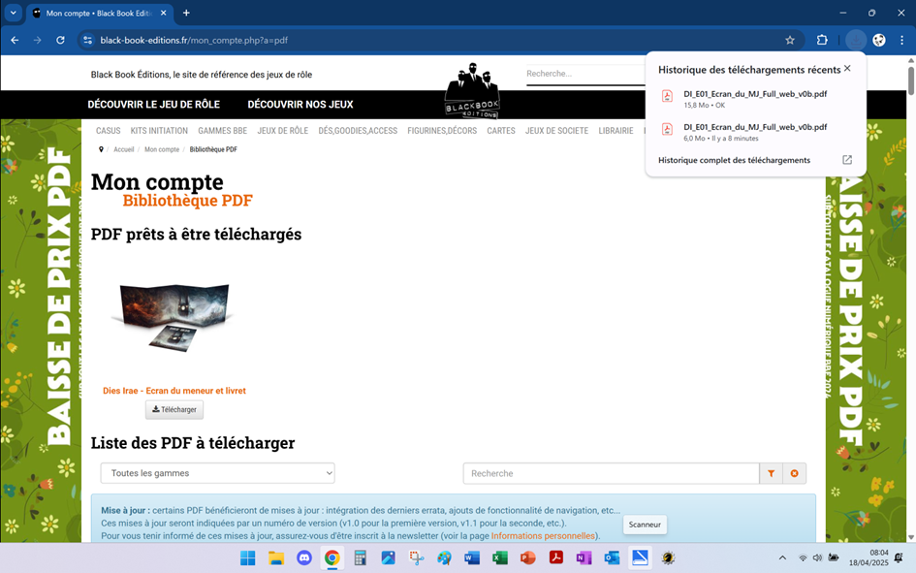Open the Chrome extensions puzzle icon
The height and width of the screenshot is (573, 916).
pos(822,40)
